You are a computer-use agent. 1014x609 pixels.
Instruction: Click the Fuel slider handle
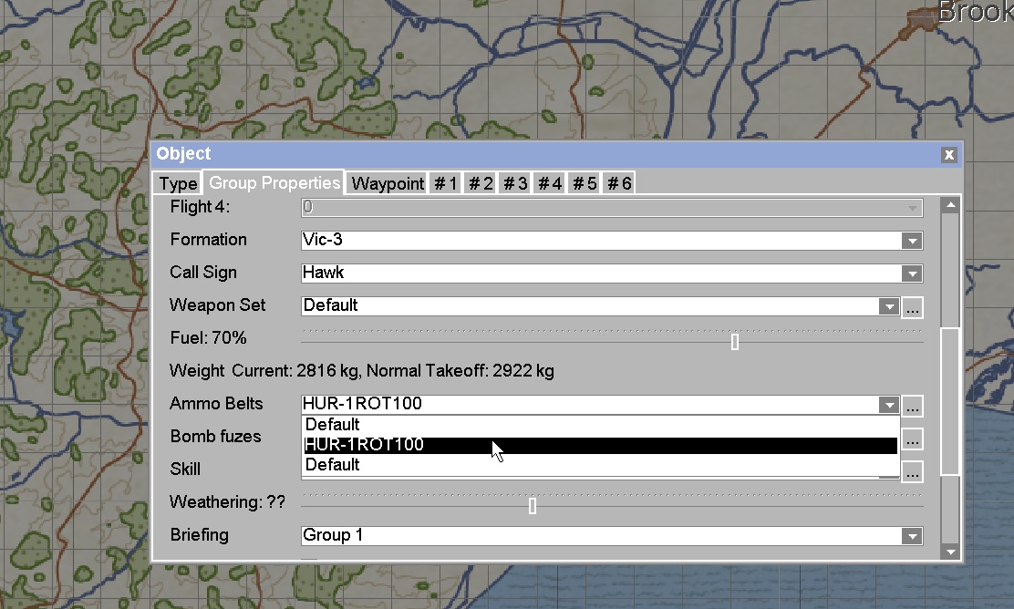pos(735,341)
